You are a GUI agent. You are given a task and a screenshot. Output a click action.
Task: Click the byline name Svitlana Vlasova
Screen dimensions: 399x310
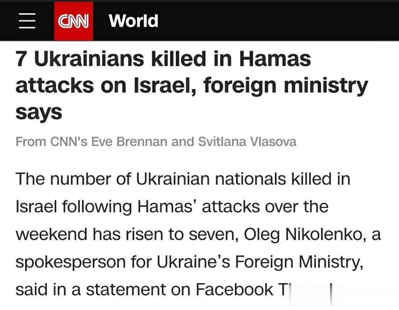(x=247, y=142)
